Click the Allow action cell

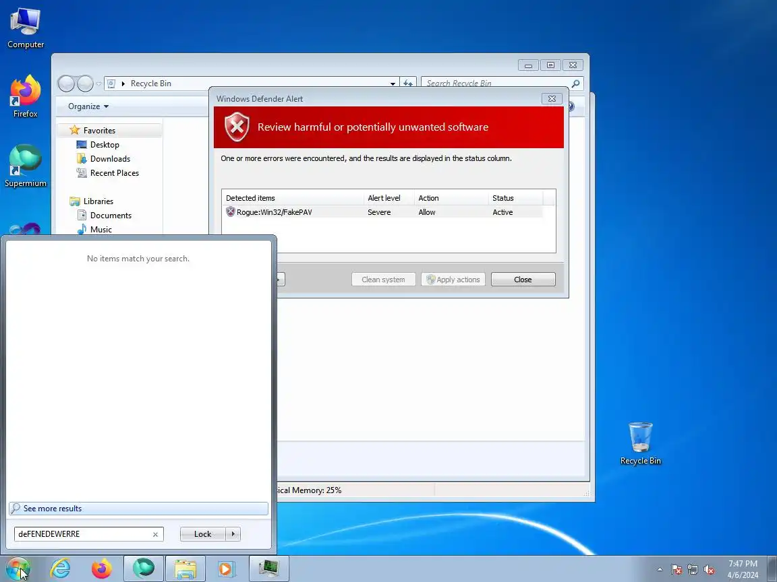pos(427,212)
